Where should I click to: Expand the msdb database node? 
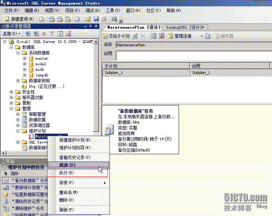pyautogui.click(x=24, y=69)
